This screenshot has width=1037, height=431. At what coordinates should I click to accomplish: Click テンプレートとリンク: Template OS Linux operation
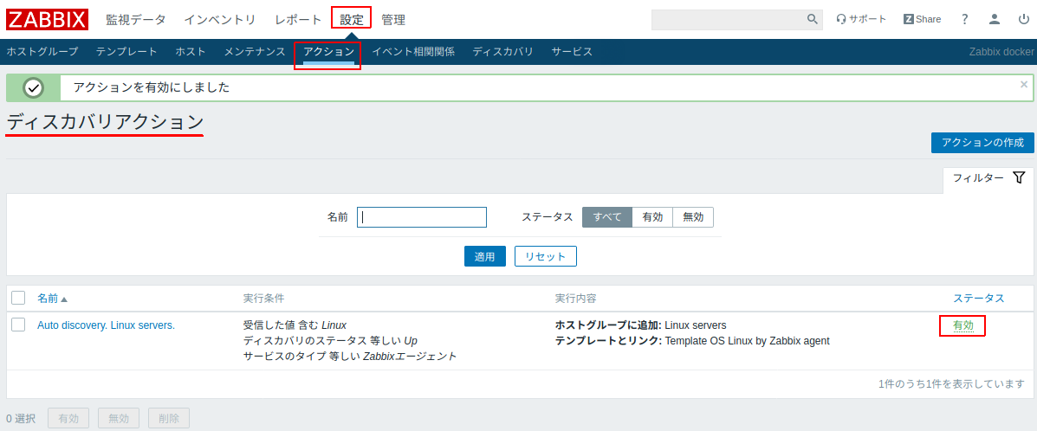pyautogui.click(x=692, y=341)
